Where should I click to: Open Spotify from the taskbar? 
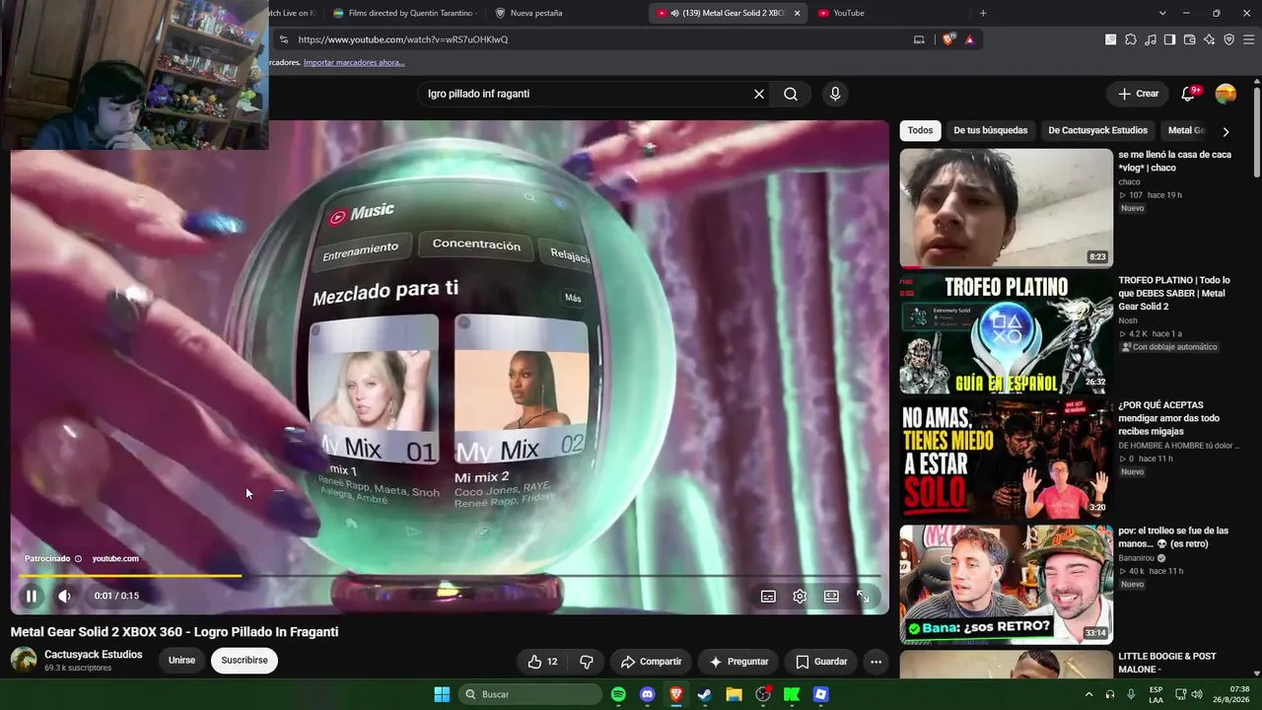(x=618, y=694)
